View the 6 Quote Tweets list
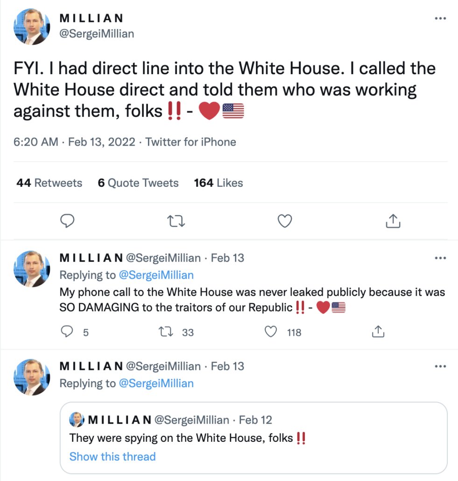Screen dimensions: 458x481 138,183
